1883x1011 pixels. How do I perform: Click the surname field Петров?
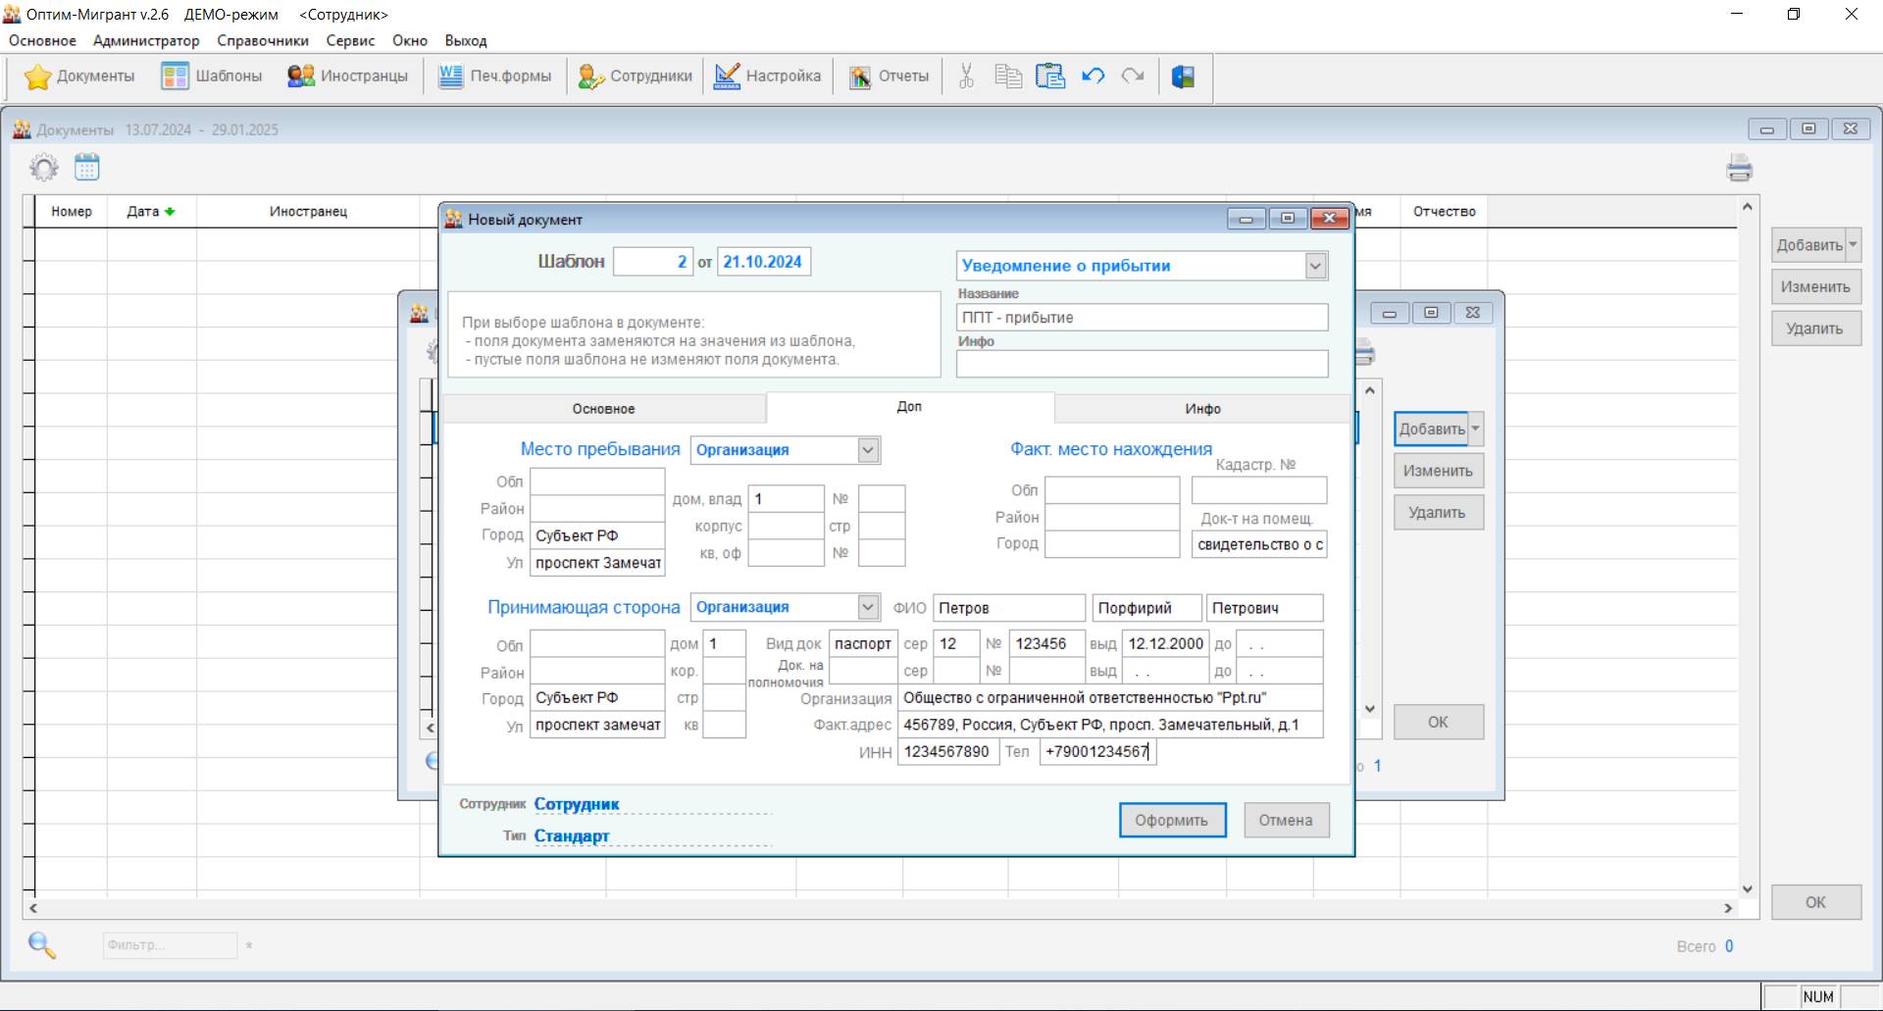coord(1009,608)
